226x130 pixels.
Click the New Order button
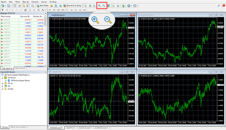[x=43, y=6]
